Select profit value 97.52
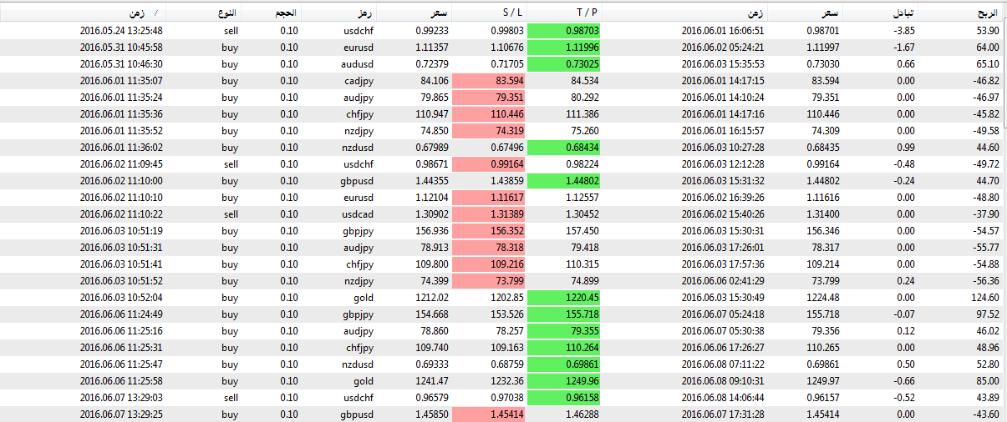The height and width of the screenshot is (422, 1007). click(988, 314)
